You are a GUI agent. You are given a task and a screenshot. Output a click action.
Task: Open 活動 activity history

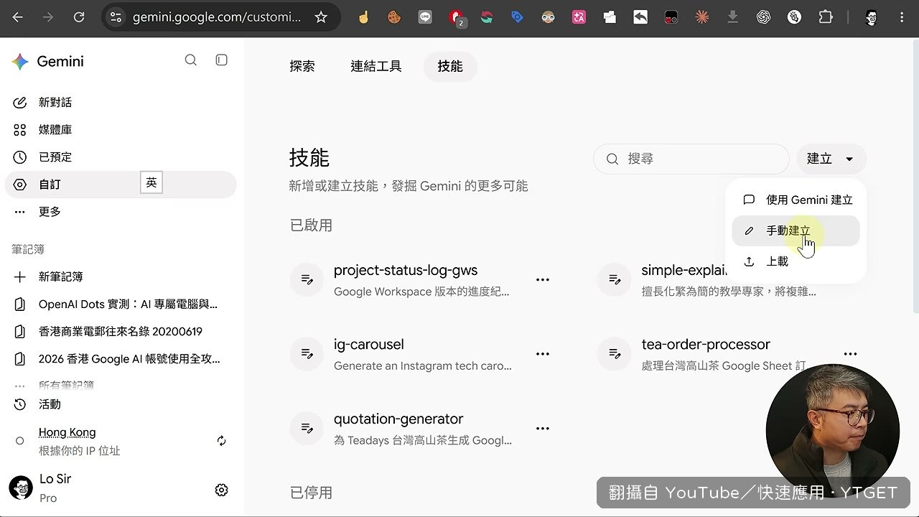coord(121,404)
